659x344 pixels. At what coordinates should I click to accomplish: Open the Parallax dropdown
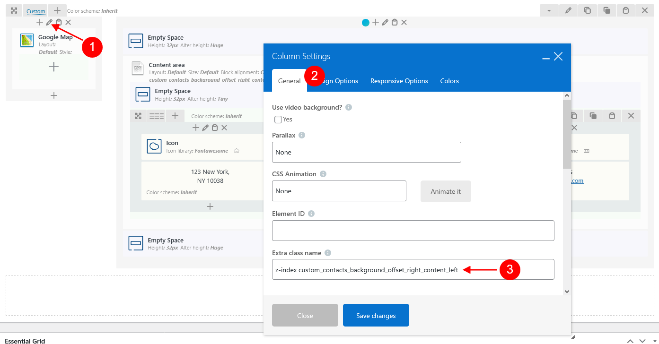(367, 152)
